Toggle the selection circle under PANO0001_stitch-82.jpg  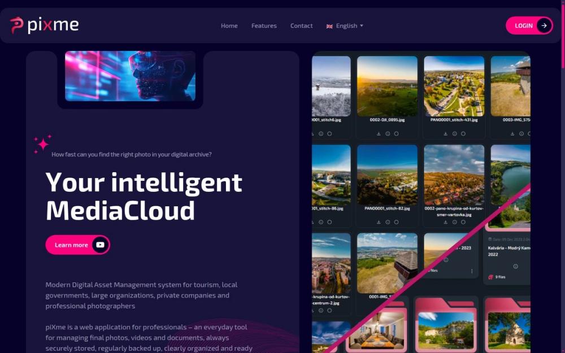click(x=397, y=222)
